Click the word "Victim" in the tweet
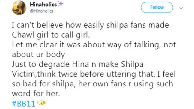 [x=24, y=74]
